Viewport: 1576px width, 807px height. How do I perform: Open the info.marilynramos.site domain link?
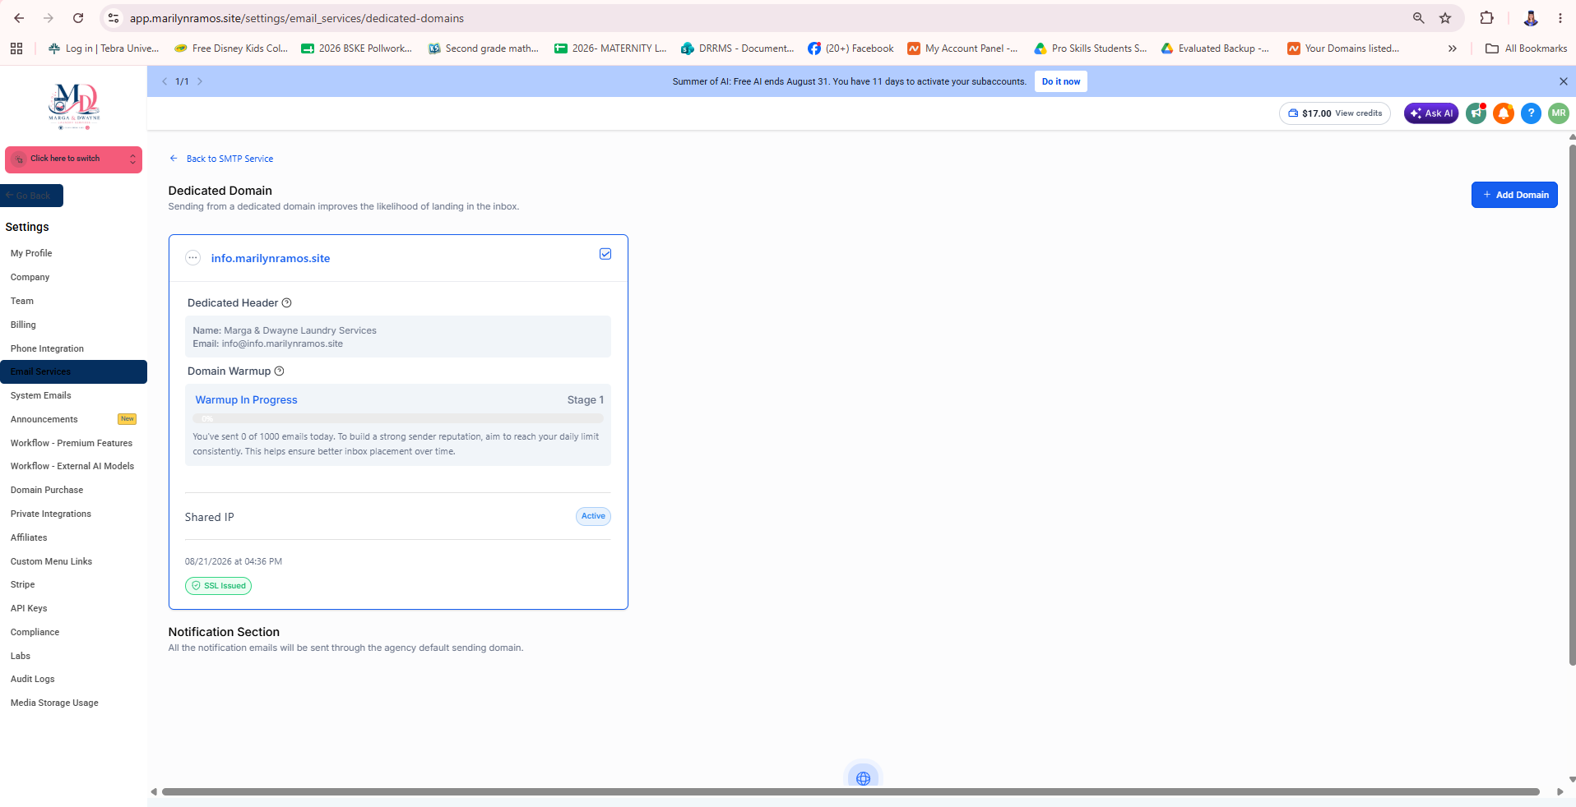(271, 258)
